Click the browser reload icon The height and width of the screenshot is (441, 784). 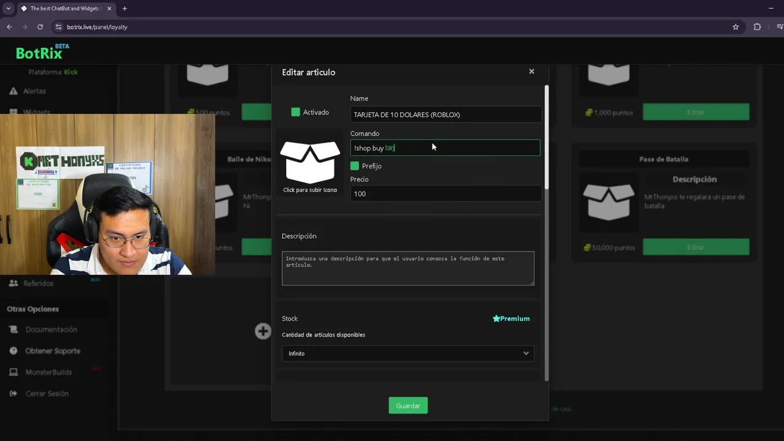[x=40, y=27]
